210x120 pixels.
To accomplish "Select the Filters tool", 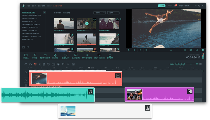I will (x=55, y=56).
